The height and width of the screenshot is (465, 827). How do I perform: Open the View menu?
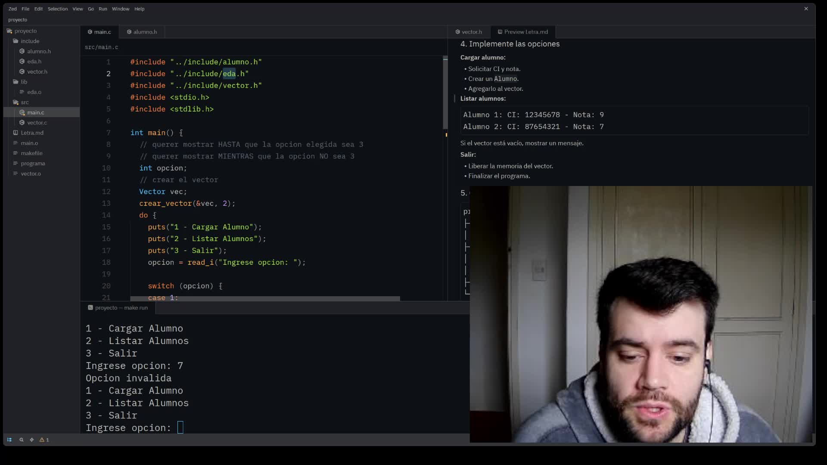point(78,9)
